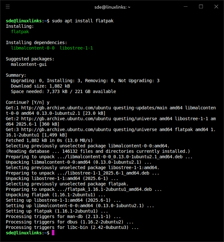This screenshot has height=242, width=224.
Task: Click 'Preparing to unpack .../flatpak_1.16.1' line
Action: pos(84,189)
